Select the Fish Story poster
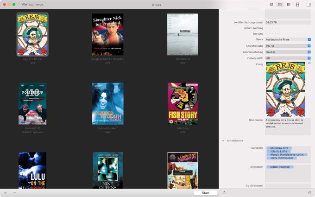 (183, 103)
